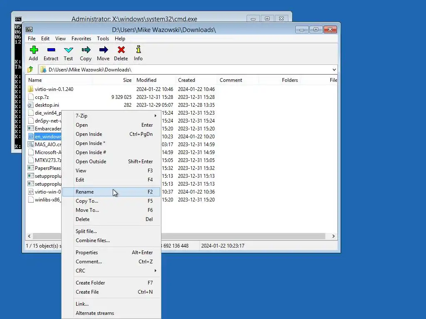Select the ccp.7z file icon
This screenshot has width=426, height=319.
[x=31, y=97]
